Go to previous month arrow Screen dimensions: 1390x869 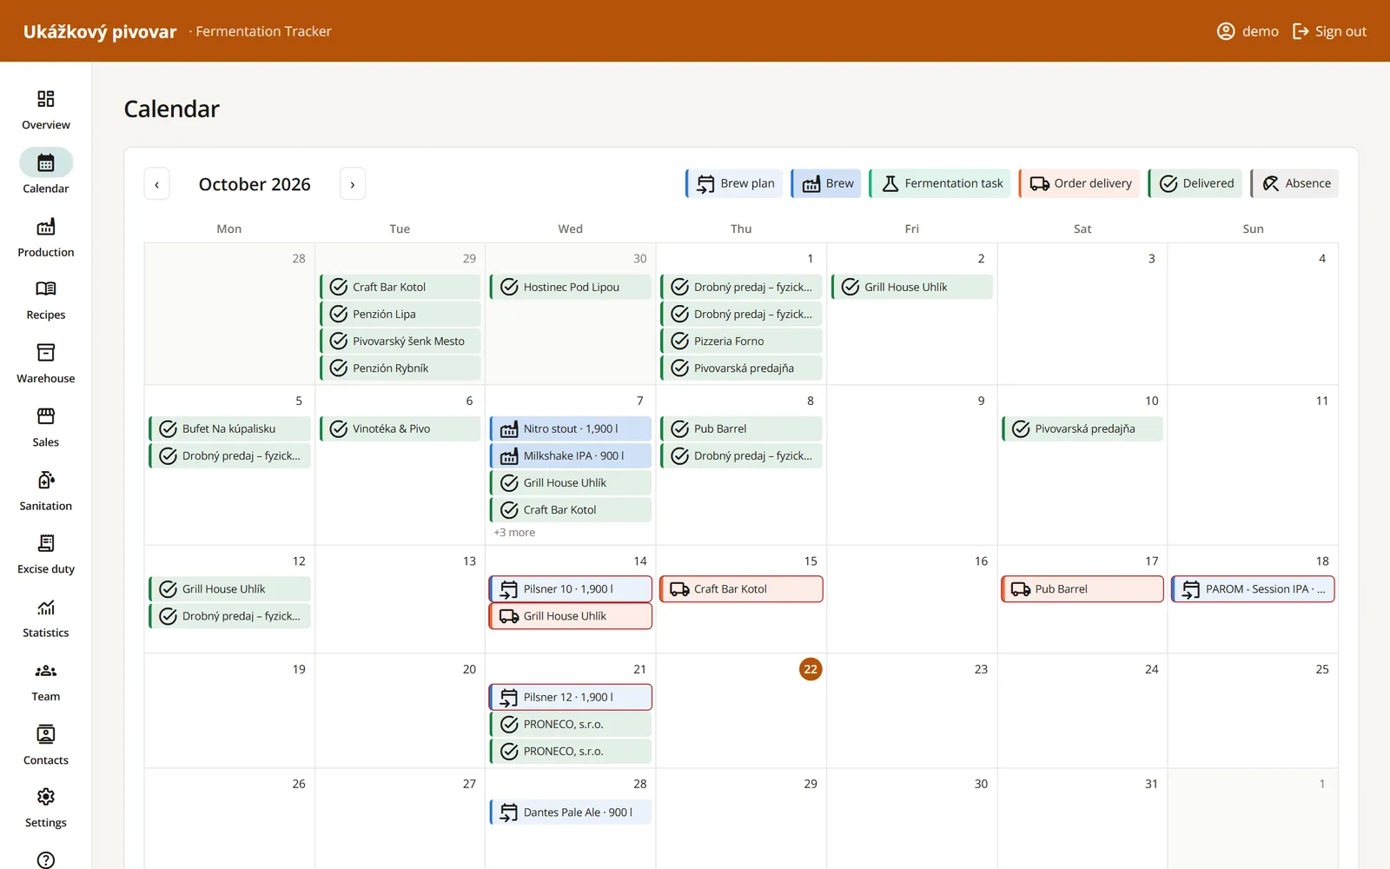click(156, 184)
